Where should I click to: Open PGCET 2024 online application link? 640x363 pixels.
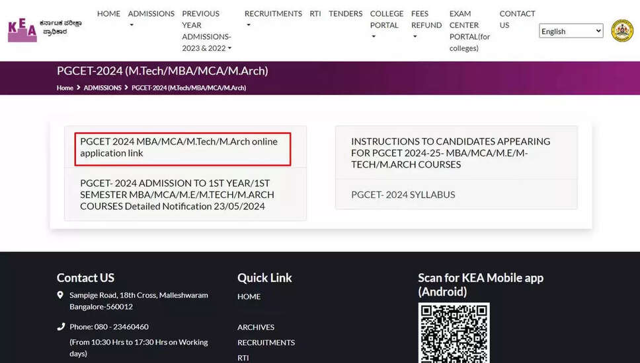pos(179,147)
